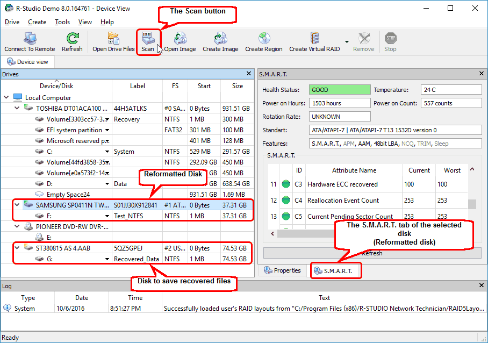Select the EFI system partition
Image resolution: width=488 pixels, height=343 pixels.
pos(74,130)
